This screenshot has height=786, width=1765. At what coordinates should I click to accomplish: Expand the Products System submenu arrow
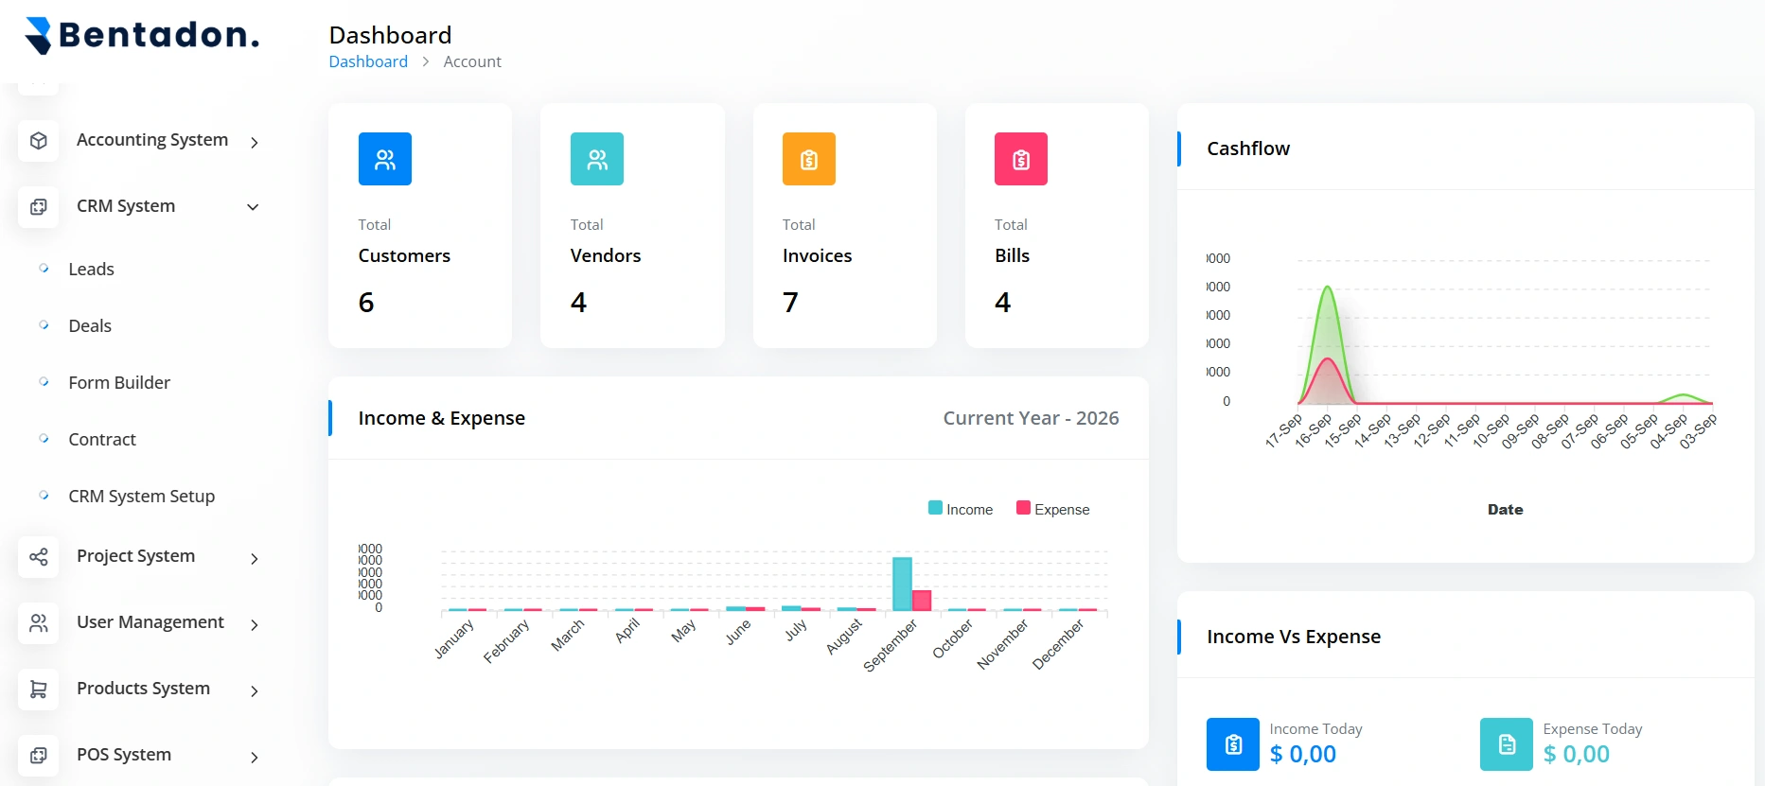pyautogui.click(x=254, y=691)
